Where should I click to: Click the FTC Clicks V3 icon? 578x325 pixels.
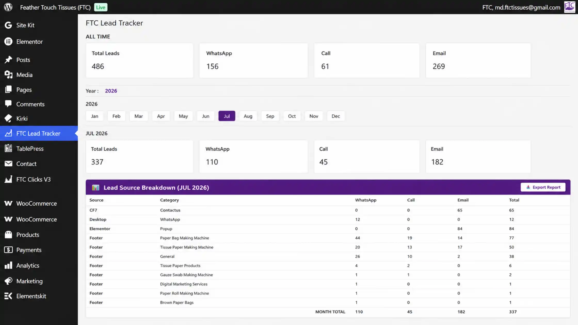click(x=8, y=179)
